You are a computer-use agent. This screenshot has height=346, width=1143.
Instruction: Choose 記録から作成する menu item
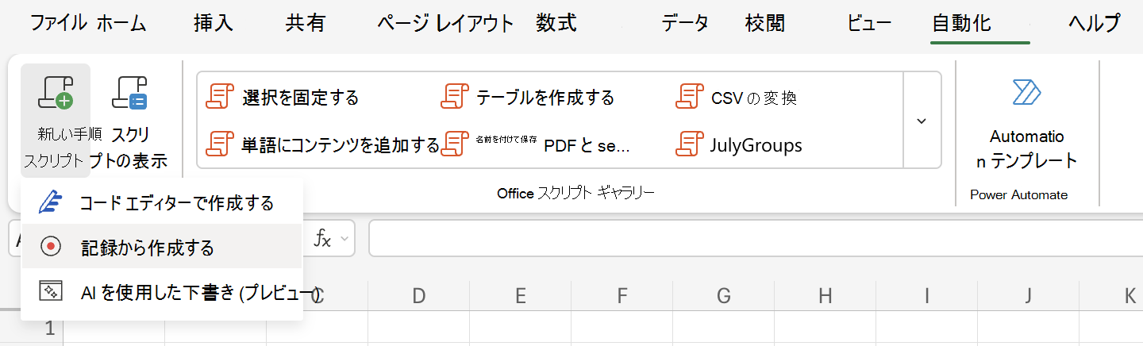coord(162,247)
